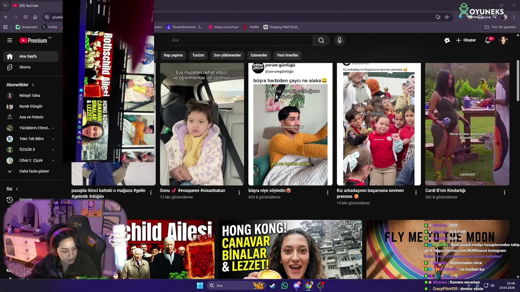This screenshot has height=292, width=520.
Task: Select the Son yüklenenler filter chip
Action: [227, 55]
